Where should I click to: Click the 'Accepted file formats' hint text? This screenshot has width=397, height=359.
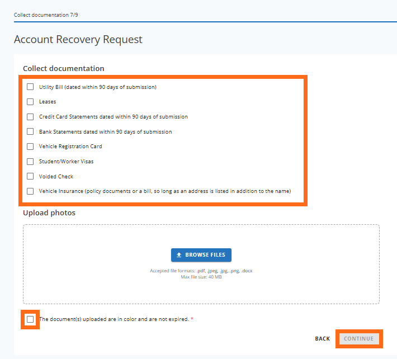[x=201, y=271]
